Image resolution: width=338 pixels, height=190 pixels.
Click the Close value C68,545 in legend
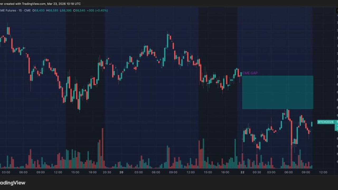(79, 11)
